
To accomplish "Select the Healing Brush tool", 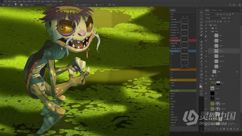I will pos(201,35).
